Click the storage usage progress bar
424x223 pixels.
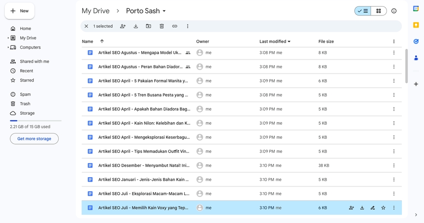[x=36, y=120]
